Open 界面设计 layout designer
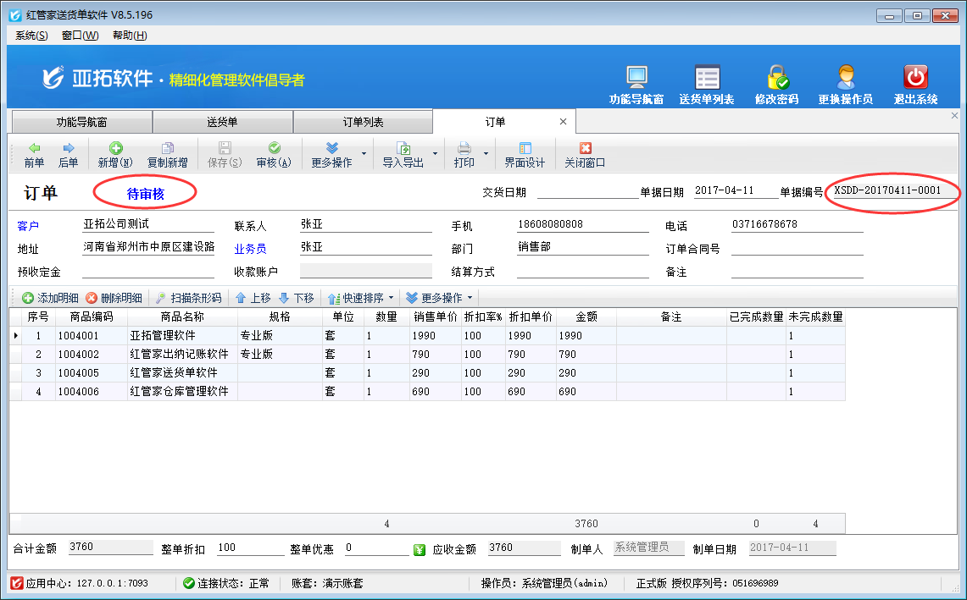 (525, 155)
